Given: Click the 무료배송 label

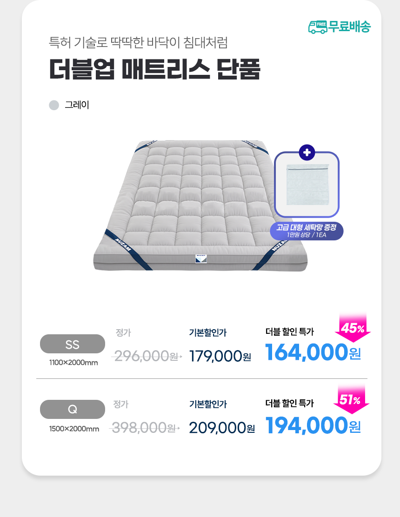Looking at the screenshot, I should [350, 27].
